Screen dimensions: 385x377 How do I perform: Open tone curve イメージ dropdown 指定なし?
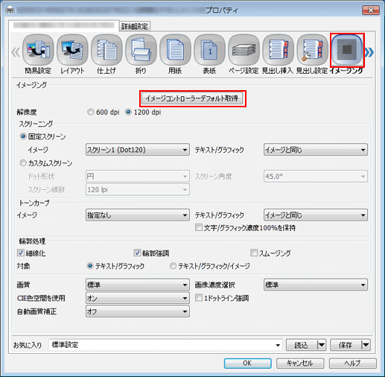coord(138,215)
